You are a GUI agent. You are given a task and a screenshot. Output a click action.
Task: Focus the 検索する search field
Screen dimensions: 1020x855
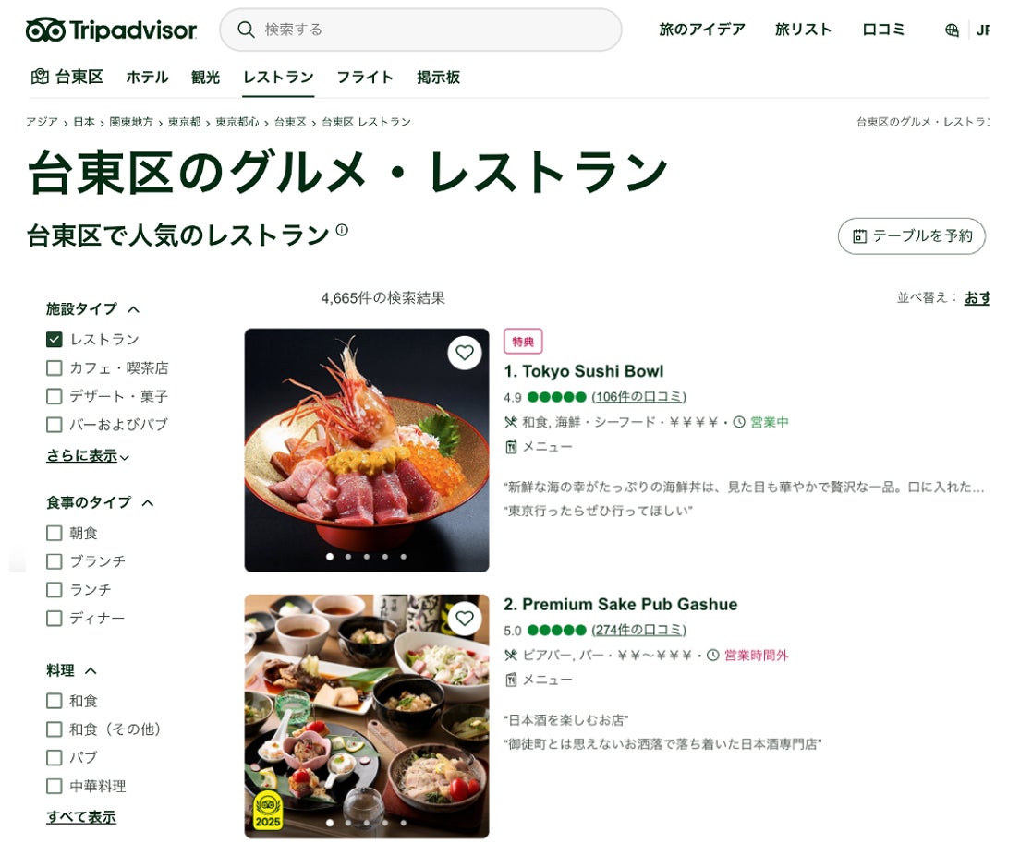420,30
